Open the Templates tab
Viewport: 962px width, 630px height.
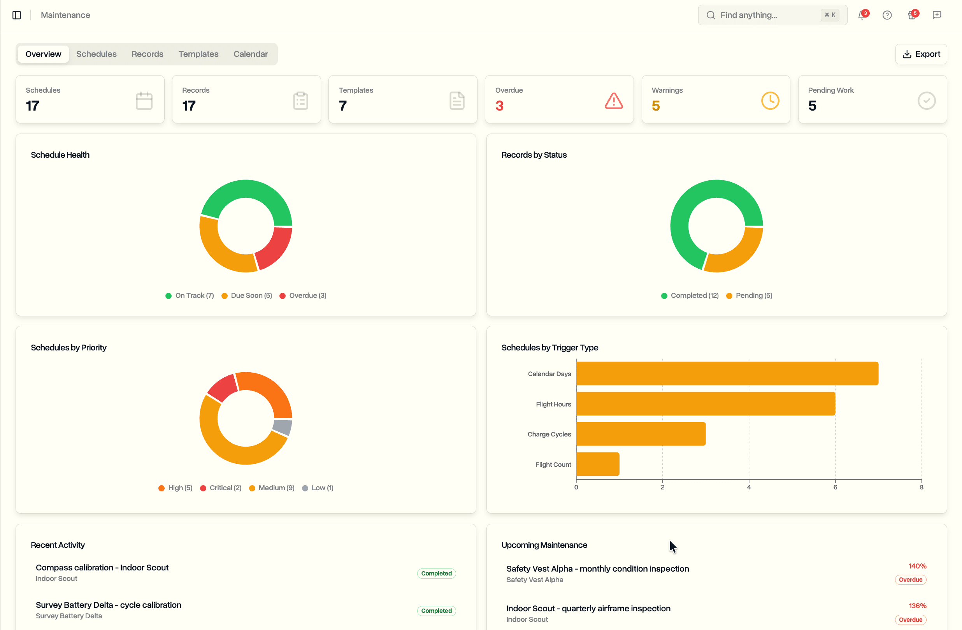click(198, 54)
